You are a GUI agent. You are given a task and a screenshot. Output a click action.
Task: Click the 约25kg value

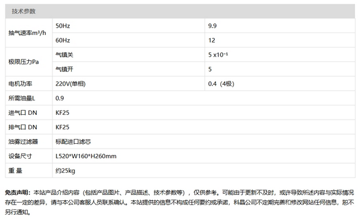point(65,171)
